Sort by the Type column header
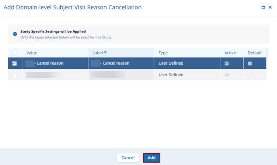Viewport: 277px width, 165px height. (x=163, y=52)
